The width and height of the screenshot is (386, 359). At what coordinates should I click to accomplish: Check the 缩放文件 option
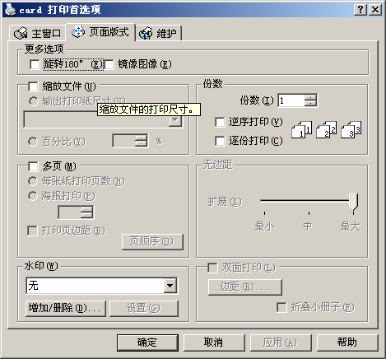(x=33, y=86)
